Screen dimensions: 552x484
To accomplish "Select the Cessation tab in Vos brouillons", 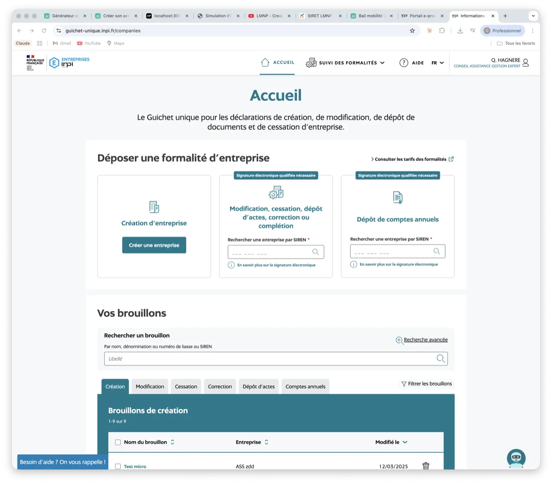I will pyautogui.click(x=186, y=386).
